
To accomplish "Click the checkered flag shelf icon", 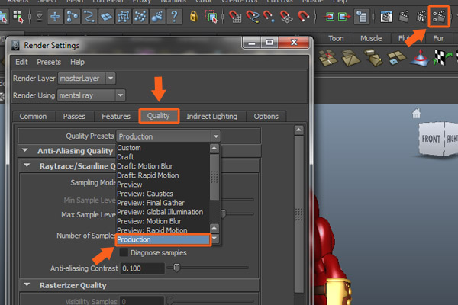I will click(x=442, y=57).
